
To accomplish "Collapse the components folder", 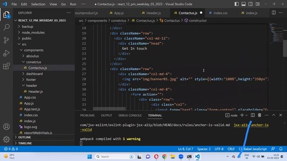I will [x=34, y=50].
